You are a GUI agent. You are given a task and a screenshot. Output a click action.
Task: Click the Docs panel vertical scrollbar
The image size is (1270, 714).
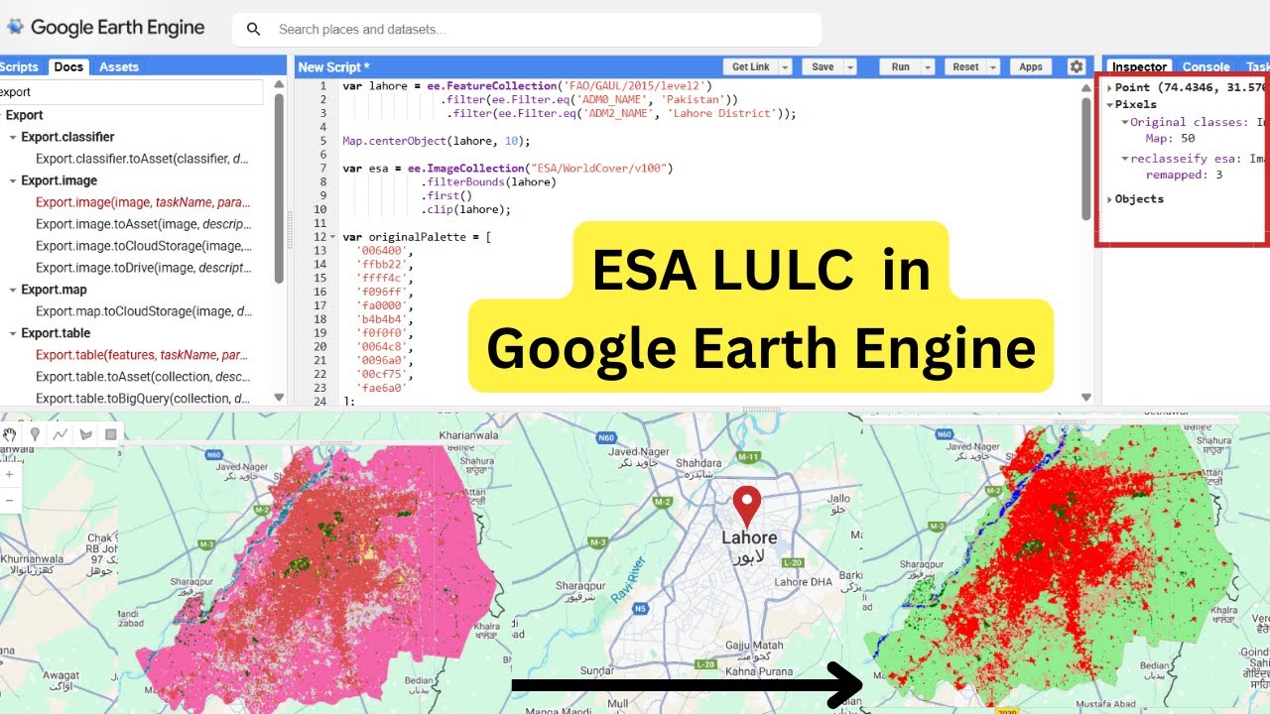(279, 189)
